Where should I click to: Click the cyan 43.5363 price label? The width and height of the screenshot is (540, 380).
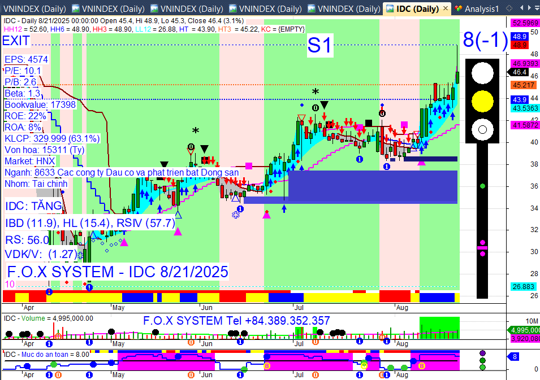(x=525, y=108)
